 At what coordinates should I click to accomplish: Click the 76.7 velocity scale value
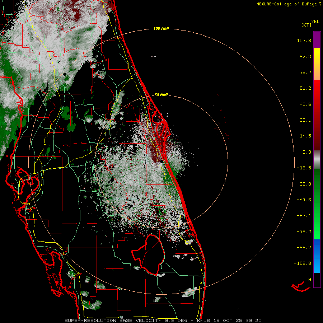(x=305, y=72)
